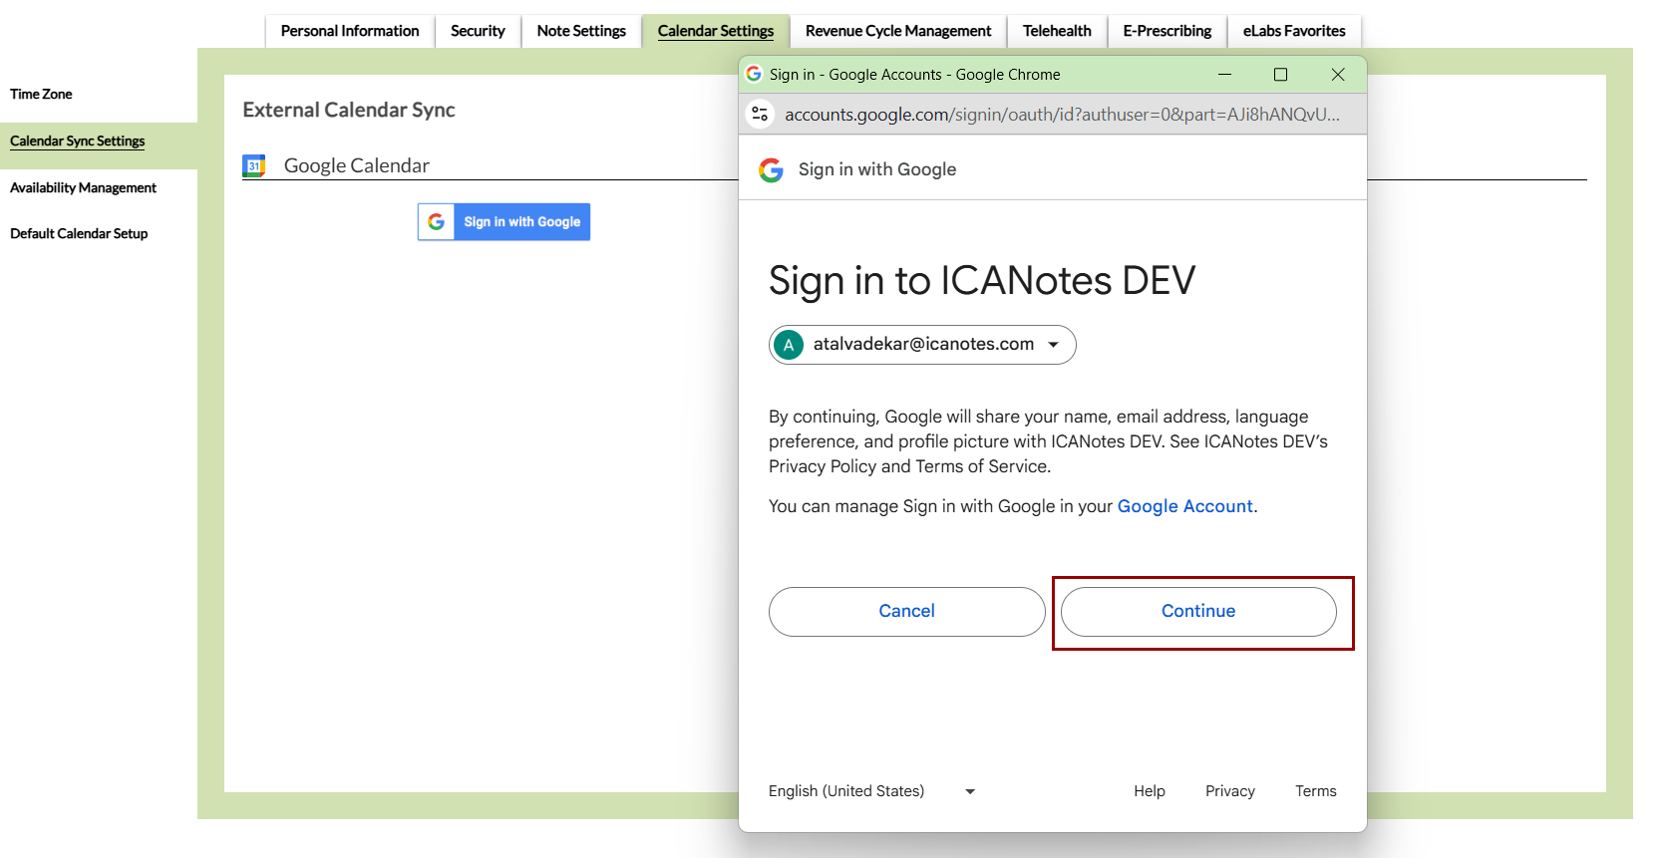This screenshot has width=1667, height=858.
Task: Open Availability Management in the sidebar
Action: click(x=84, y=188)
